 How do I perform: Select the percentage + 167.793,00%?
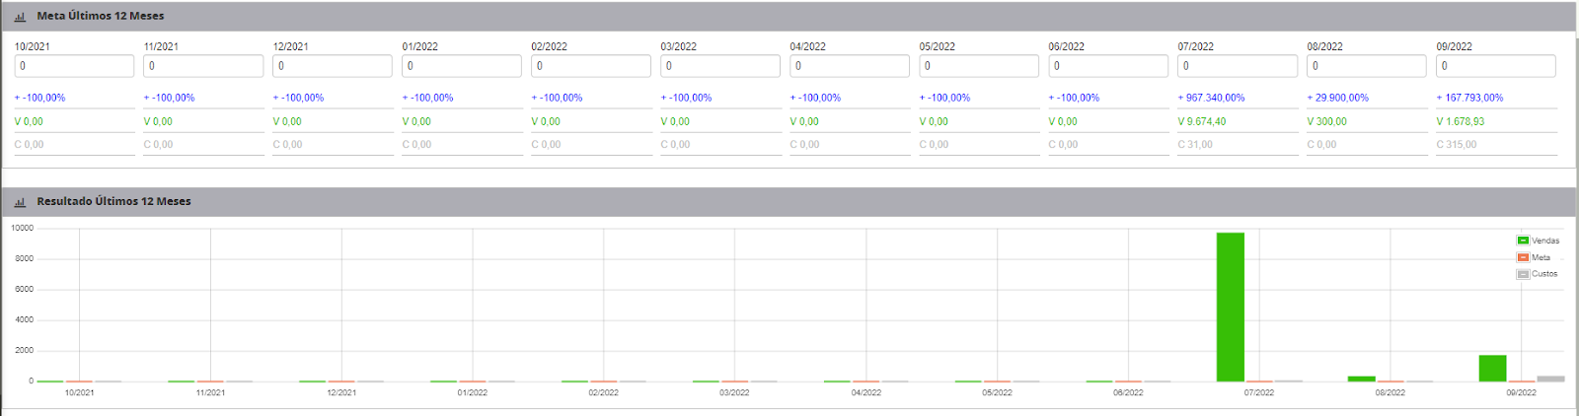(1469, 98)
